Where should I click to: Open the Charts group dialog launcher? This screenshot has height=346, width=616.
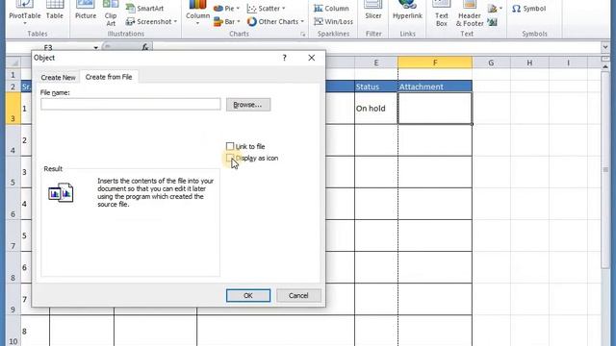(x=302, y=35)
